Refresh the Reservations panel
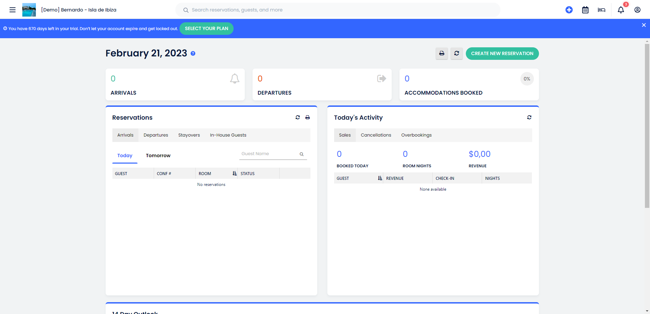The width and height of the screenshot is (650, 314). (x=298, y=117)
